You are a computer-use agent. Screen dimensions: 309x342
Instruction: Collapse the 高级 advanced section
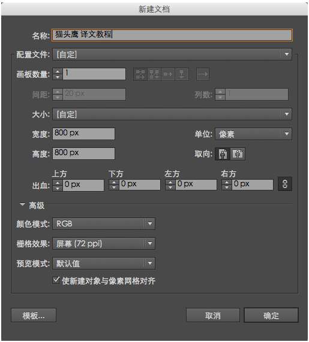click(22, 205)
